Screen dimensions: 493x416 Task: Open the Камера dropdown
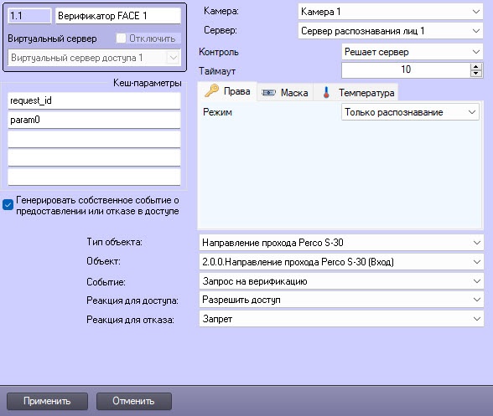click(390, 12)
